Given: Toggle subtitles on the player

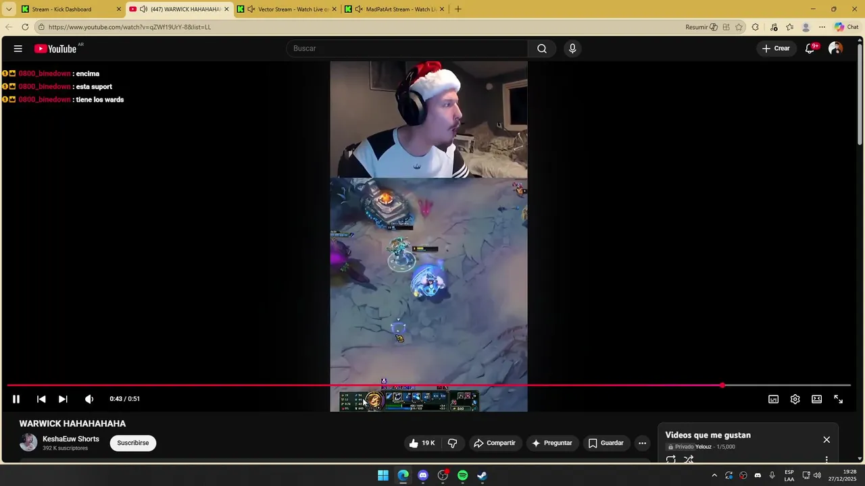Looking at the screenshot, I should [774, 399].
